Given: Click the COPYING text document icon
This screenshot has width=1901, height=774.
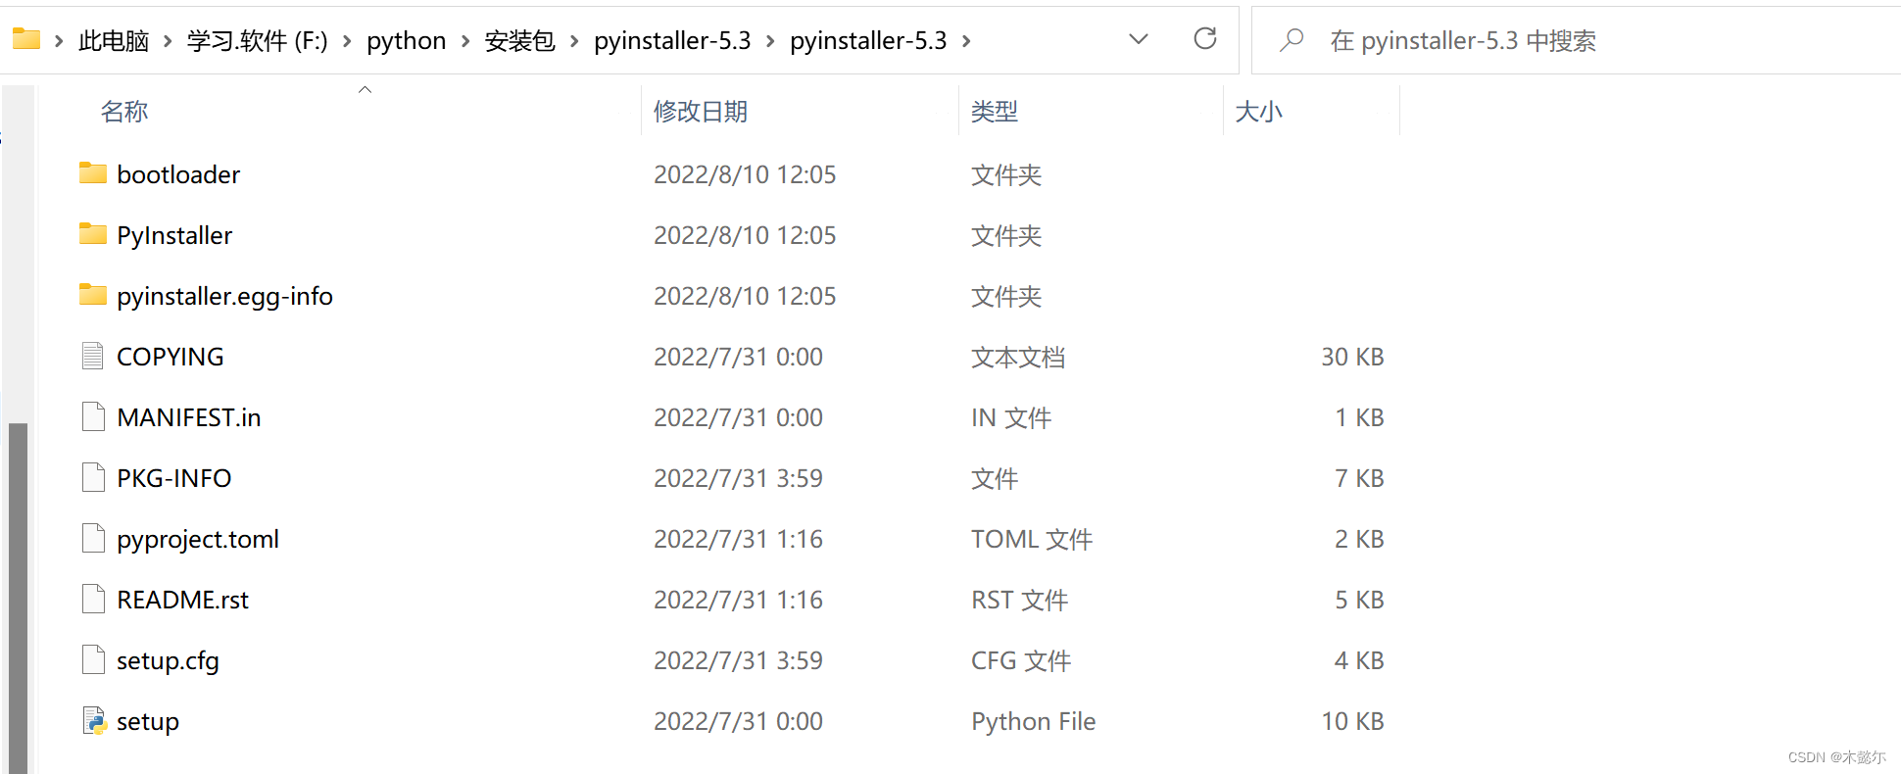Looking at the screenshot, I should [x=93, y=356].
